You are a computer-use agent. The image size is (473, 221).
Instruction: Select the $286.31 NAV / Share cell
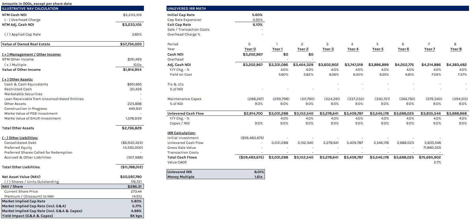pos(135,187)
